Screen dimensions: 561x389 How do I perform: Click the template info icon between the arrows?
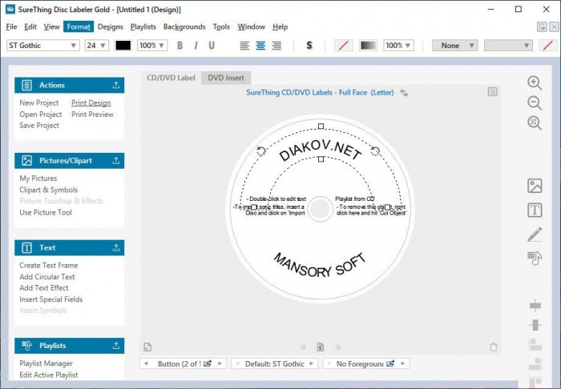[x=321, y=347]
